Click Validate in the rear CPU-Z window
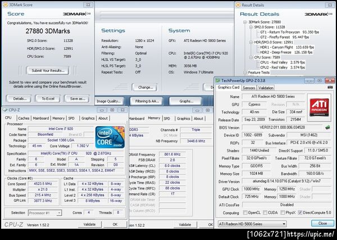The width and height of the screenshot is (337, 240). [185, 224]
